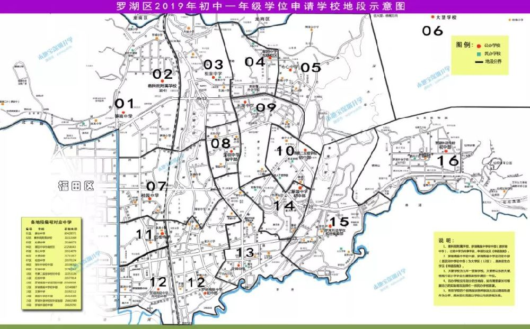
Task: Click the red marker below 松泉中学 label
Action: [213, 78]
